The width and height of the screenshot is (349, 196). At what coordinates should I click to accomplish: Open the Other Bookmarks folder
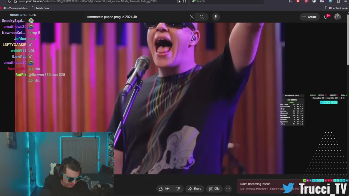tap(336, 8)
